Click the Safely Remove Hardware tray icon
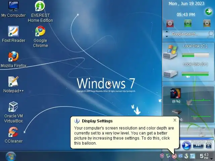This screenshot has width=215, height=161. 168,156
